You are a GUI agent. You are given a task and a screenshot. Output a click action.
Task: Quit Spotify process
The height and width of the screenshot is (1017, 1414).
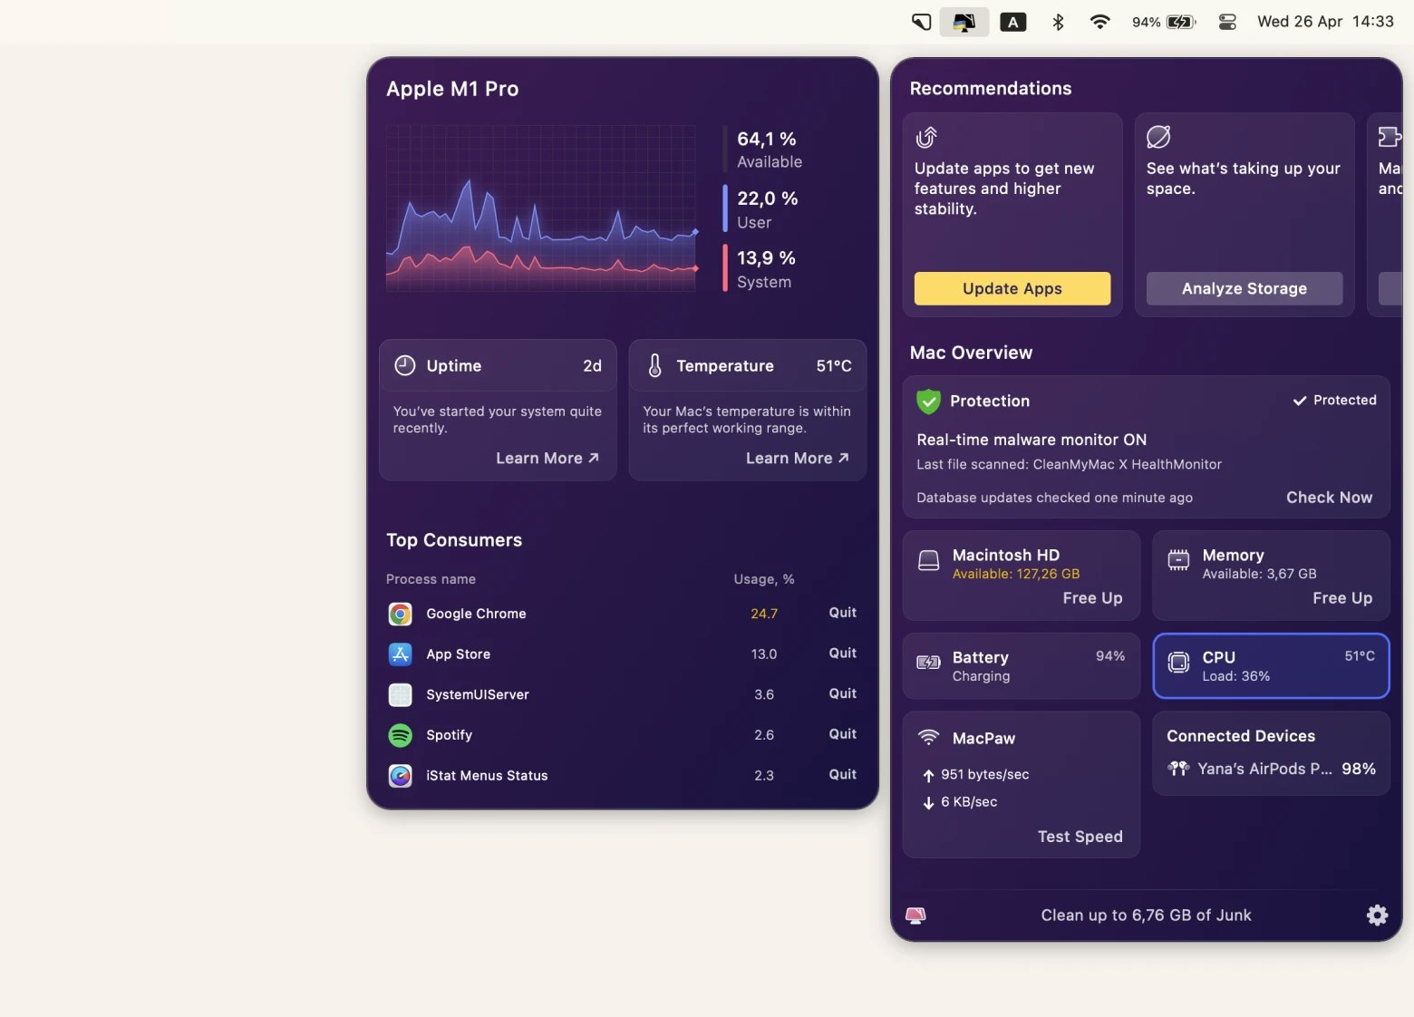[842, 734]
